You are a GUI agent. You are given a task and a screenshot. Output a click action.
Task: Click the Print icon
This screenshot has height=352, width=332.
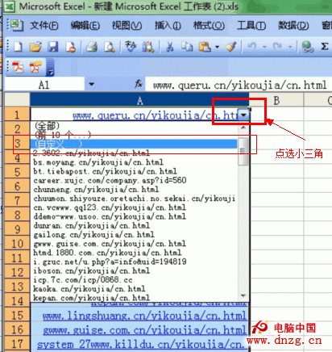[x=92, y=47]
